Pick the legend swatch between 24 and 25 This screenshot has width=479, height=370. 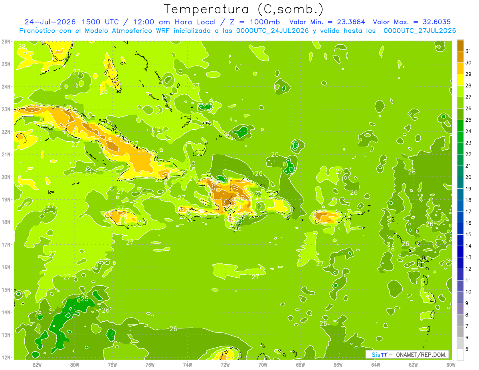coord(460,126)
